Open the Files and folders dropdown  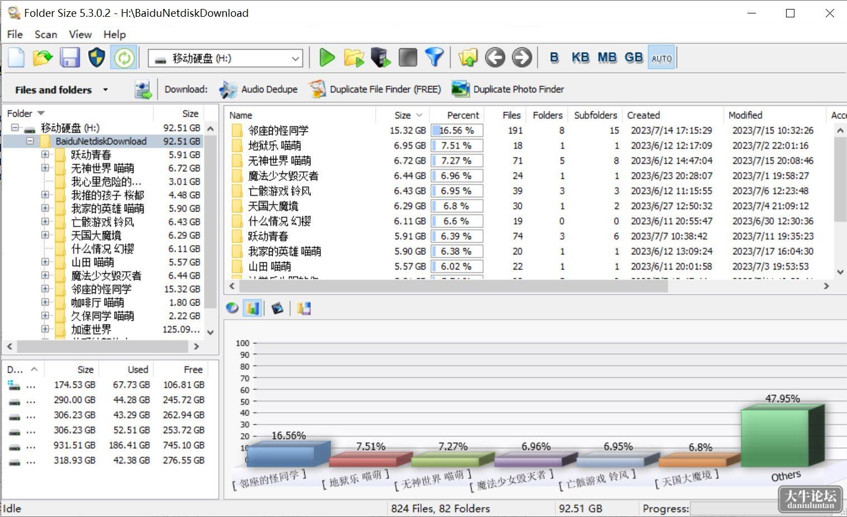[61, 90]
